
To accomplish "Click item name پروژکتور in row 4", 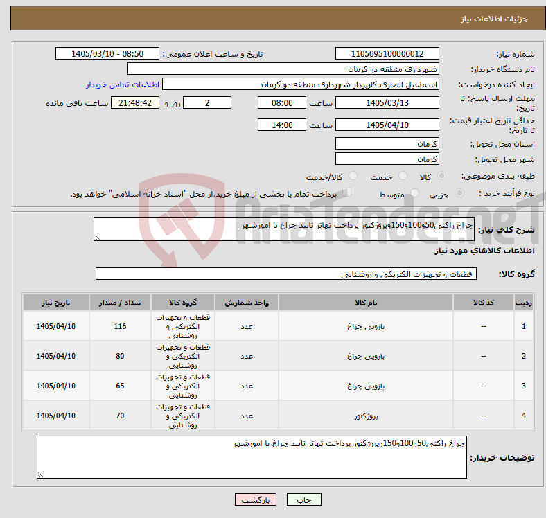I will pyautogui.click(x=366, y=416).
